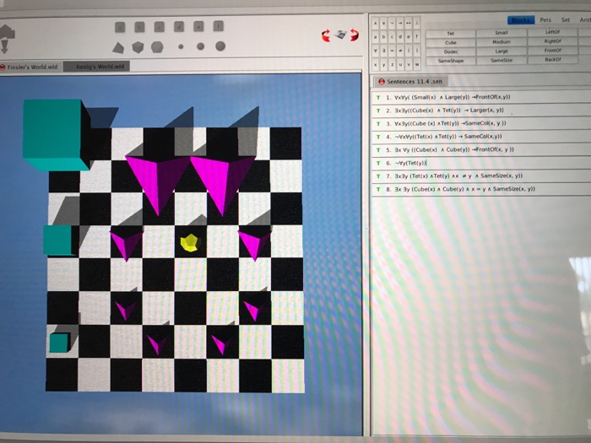This screenshot has height=443, width=591.
Task: Toggle name label d for the selected block
Action: click(x=179, y=26)
